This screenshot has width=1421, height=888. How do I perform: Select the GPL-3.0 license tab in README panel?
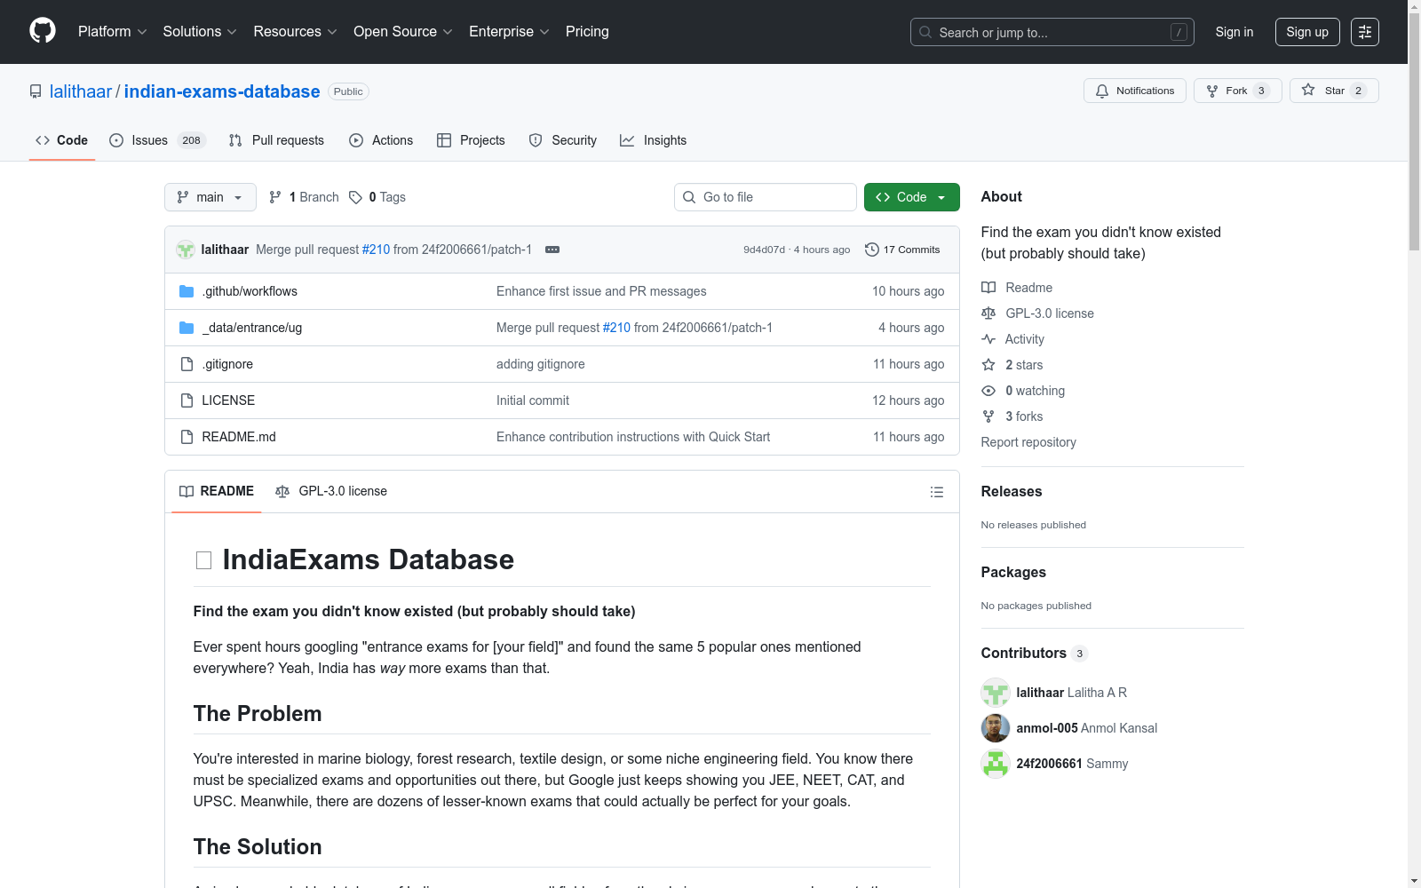click(331, 491)
